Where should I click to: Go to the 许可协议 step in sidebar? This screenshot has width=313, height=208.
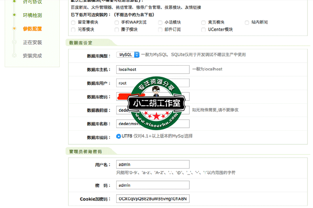[x=32, y=2]
